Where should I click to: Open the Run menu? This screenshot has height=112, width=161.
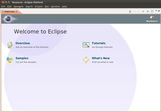click(x=47, y=7)
